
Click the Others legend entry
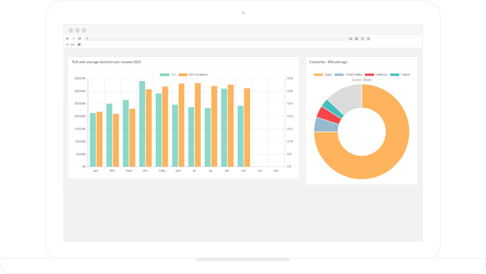(362, 80)
